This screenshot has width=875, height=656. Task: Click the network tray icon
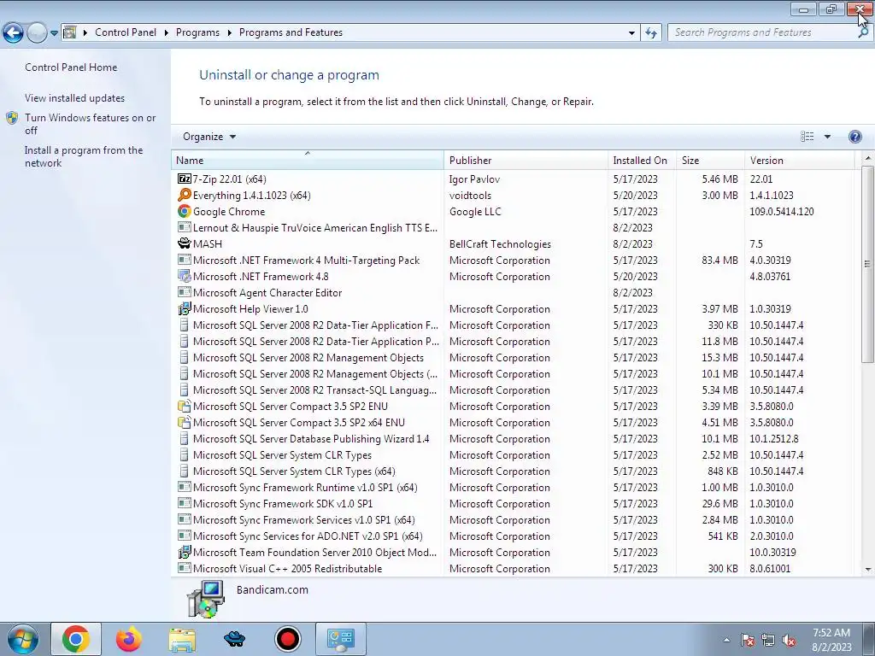768,641
